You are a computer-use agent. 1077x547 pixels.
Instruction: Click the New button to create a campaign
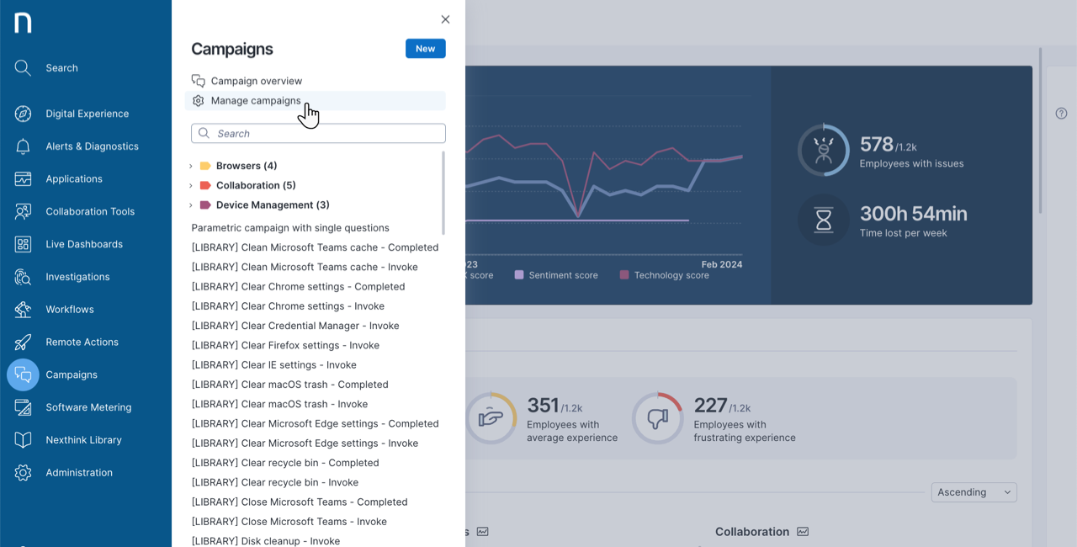pos(425,48)
